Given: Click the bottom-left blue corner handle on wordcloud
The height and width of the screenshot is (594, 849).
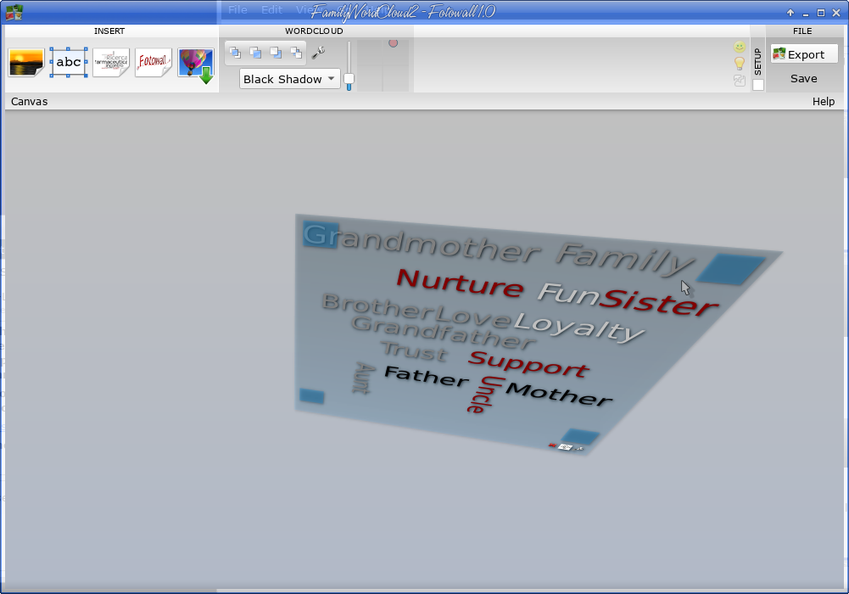Looking at the screenshot, I should click(312, 396).
